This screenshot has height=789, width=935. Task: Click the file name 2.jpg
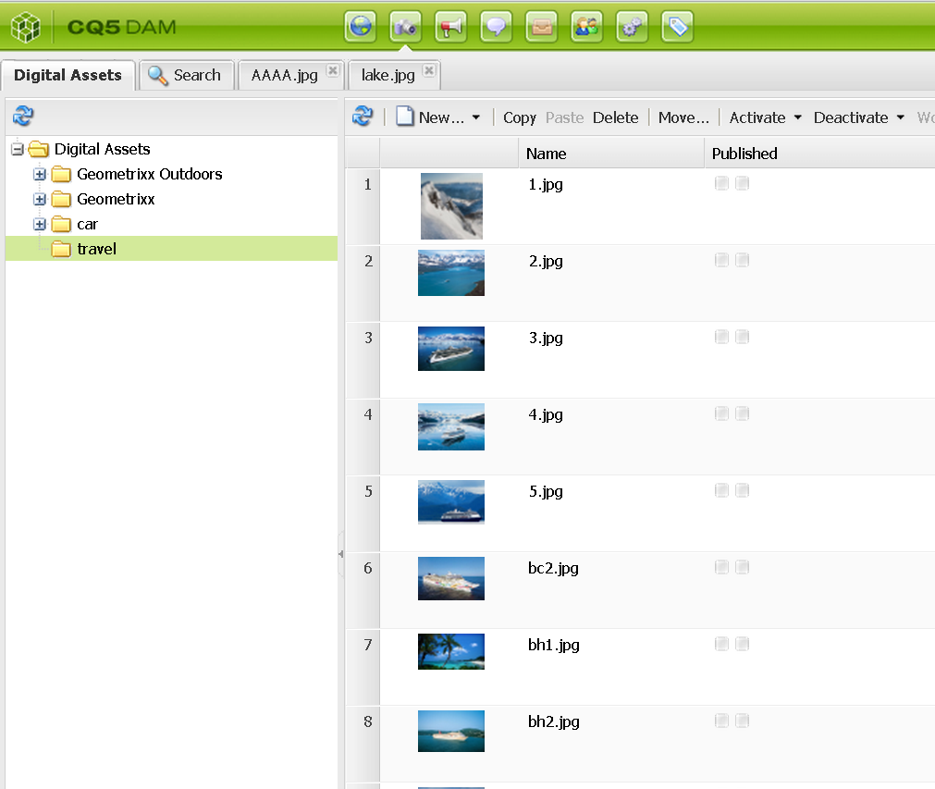coord(546,262)
